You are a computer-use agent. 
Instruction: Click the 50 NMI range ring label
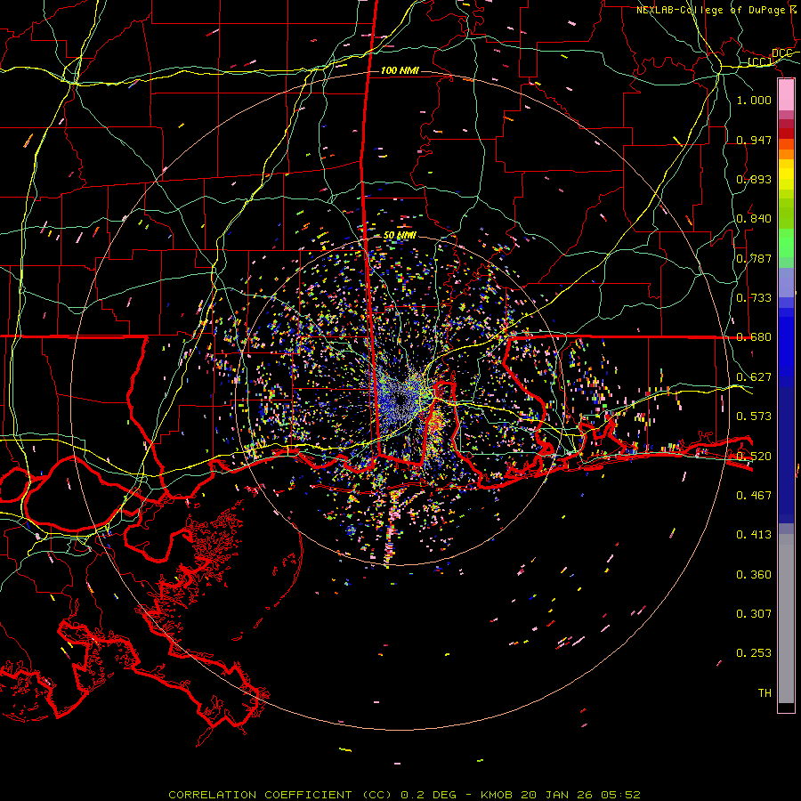coord(400,235)
